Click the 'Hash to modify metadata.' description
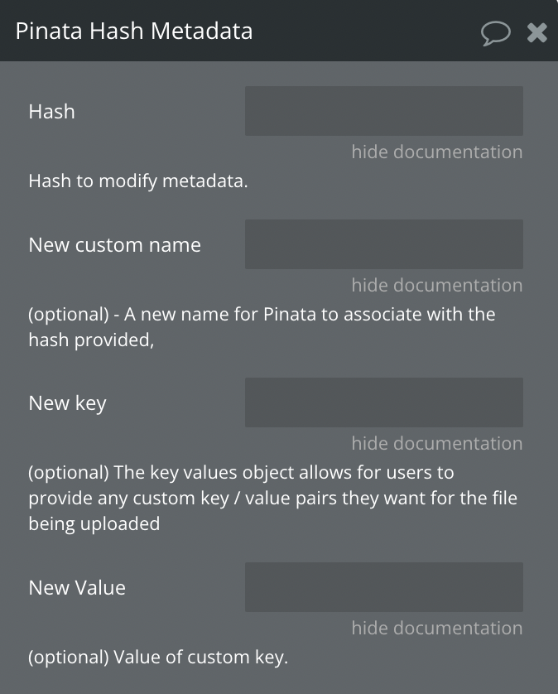This screenshot has width=558, height=694. 138,181
